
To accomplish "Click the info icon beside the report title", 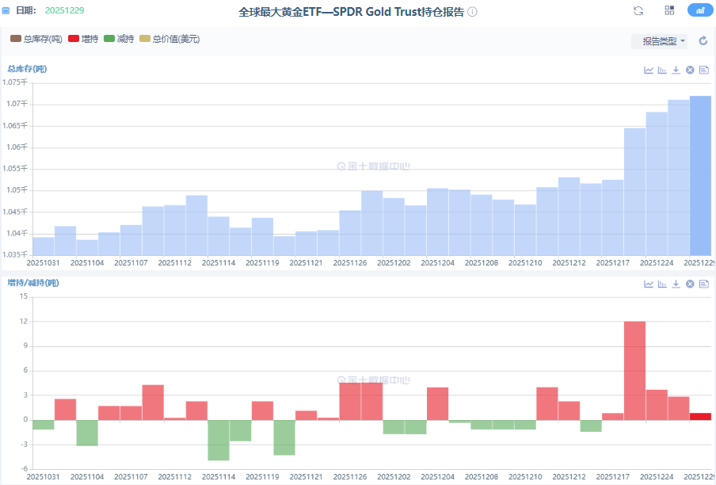I will click(473, 13).
